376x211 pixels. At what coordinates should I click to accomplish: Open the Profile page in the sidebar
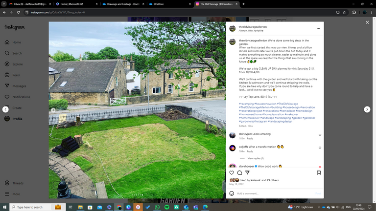13,119
